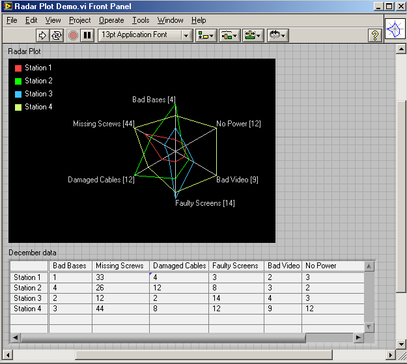Open the Reorder toolbar menu
This screenshot has height=364, width=407.
click(x=277, y=35)
